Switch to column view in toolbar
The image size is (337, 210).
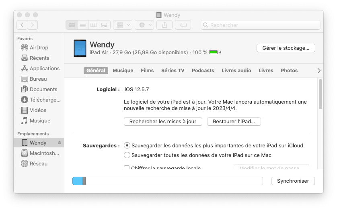click(x=94, y=25)
